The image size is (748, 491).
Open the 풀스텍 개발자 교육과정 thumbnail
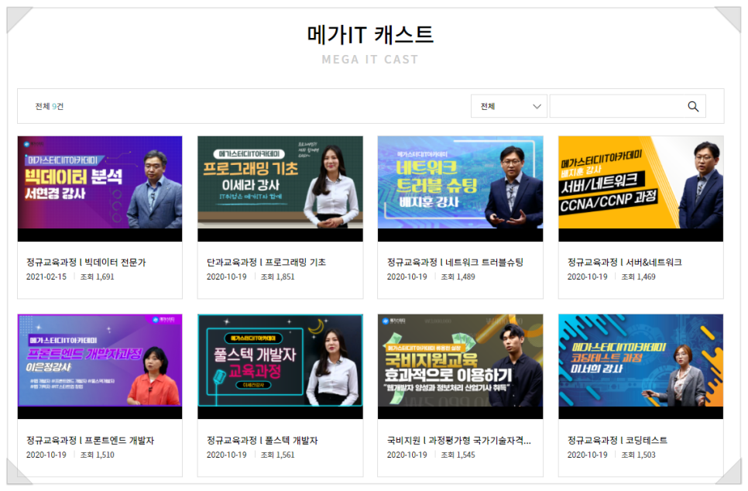pos(280,366)
